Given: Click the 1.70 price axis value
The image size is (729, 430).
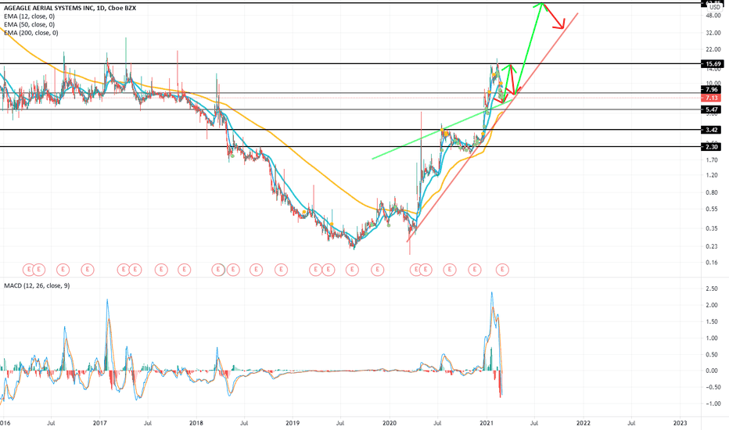Looking at the screenshot, I should click(x=712, y=160).
